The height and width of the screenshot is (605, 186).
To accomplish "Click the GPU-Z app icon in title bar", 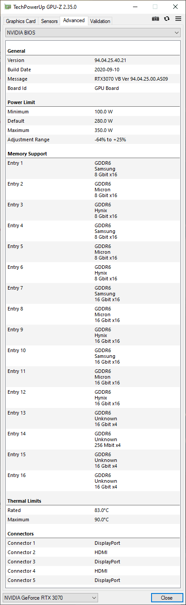I will 8,7.
